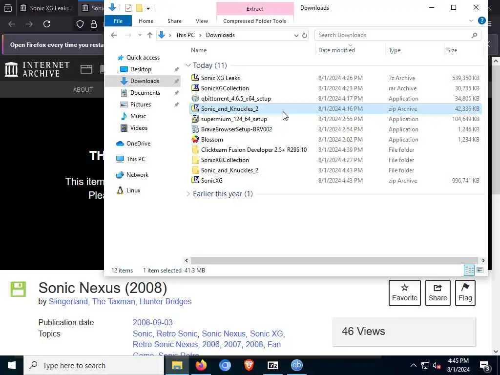
Task: Open the taskbar clock showing 4:45 PM
Action: (x=458, y=365)
